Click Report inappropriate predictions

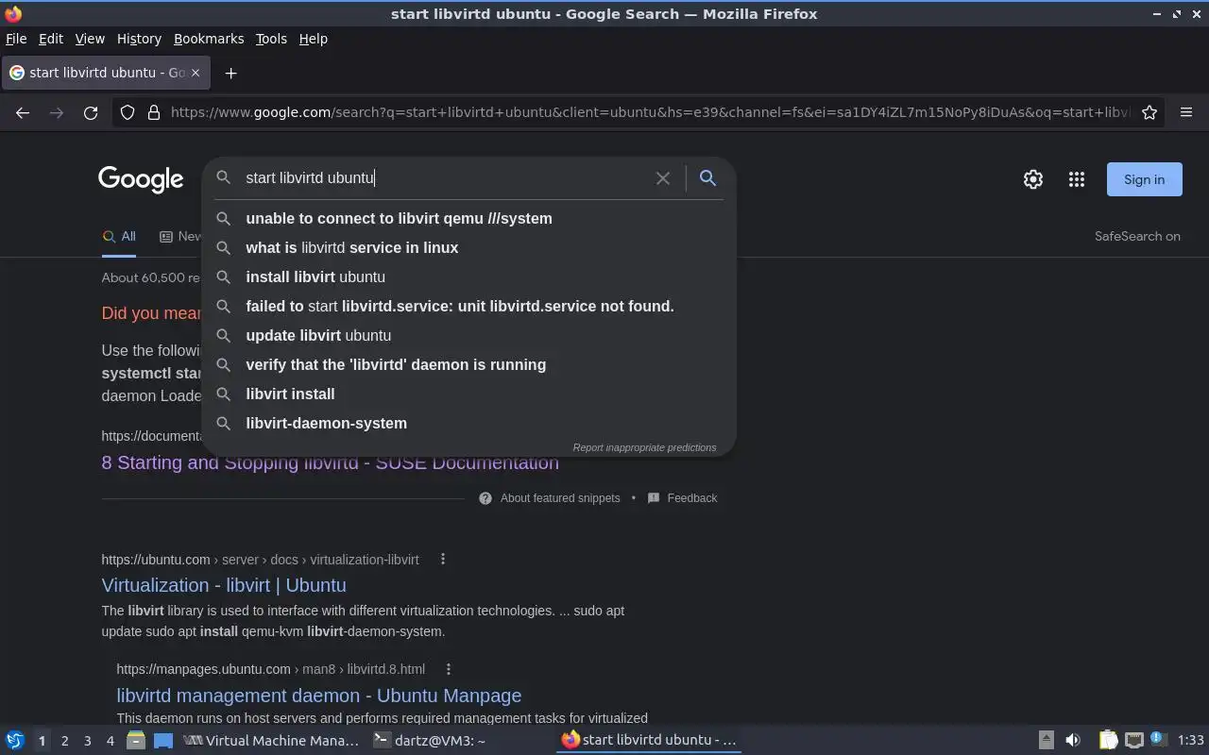click(x=644, y=447)
